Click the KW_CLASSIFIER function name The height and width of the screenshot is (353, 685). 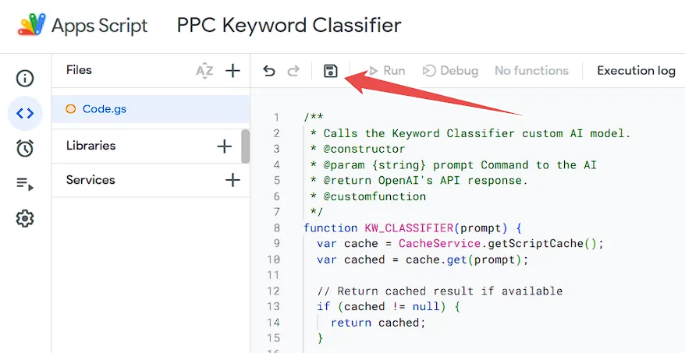click(409, 228)
